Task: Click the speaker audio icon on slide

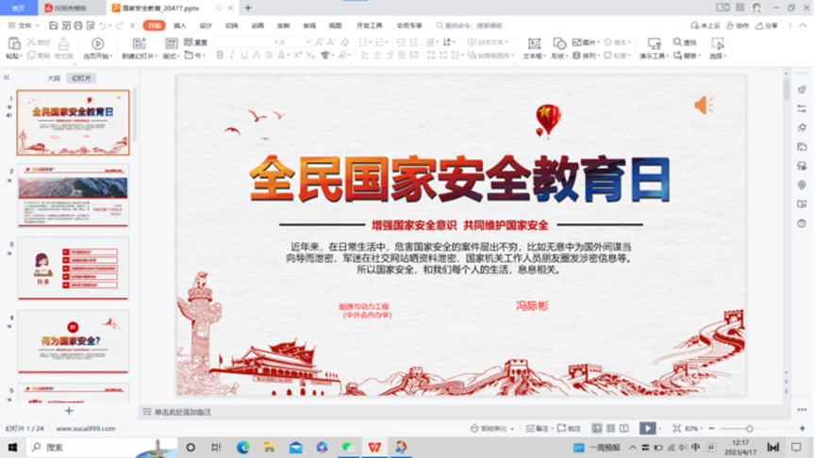Action: coord(703,105)
